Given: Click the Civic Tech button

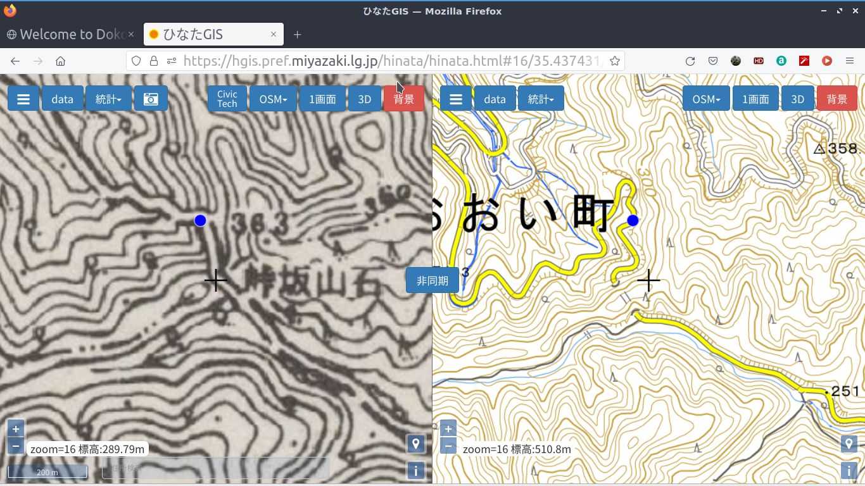Looking at the screenshot, I should [227, 99].
